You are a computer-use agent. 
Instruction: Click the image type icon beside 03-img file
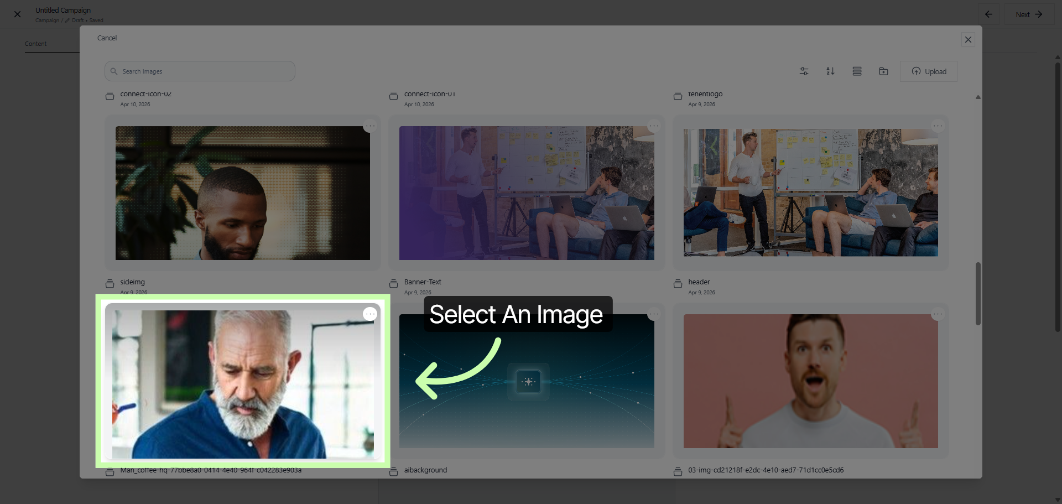coord(678,472)
